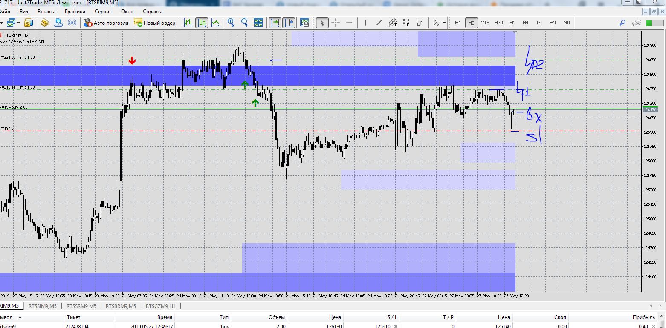Select the M5 timeframe button
Image resolution: width=666 pixels, height=328 pixels.
(471, 23)
